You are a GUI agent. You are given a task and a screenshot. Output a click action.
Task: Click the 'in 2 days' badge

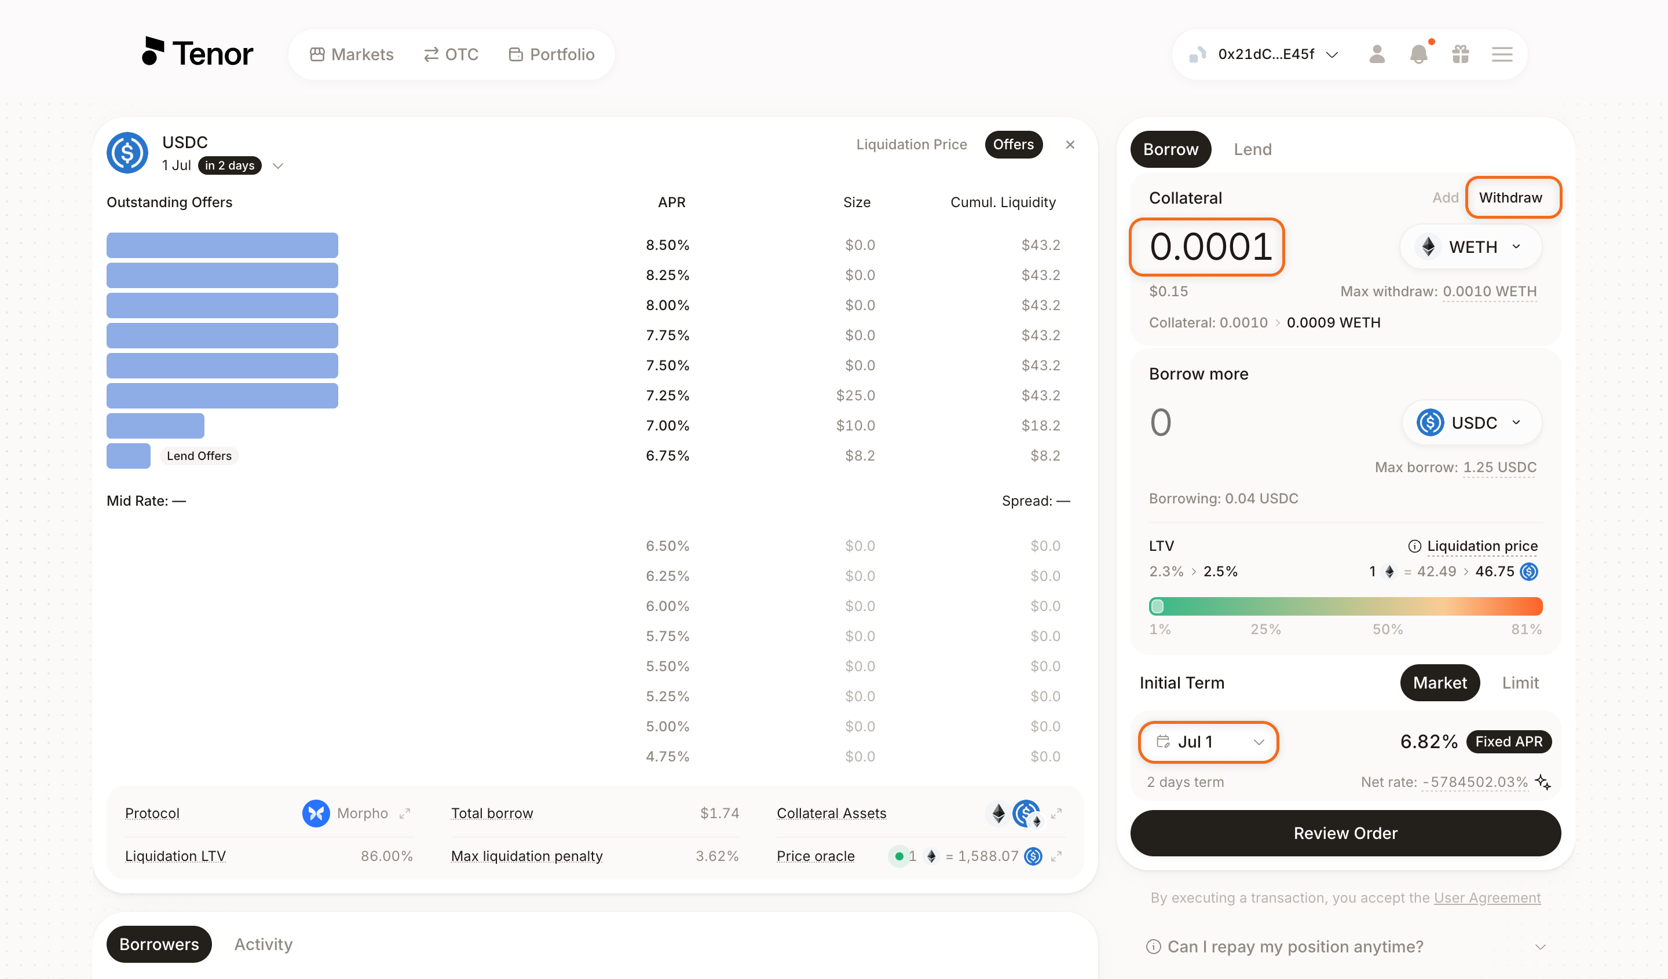coord(230,165)
